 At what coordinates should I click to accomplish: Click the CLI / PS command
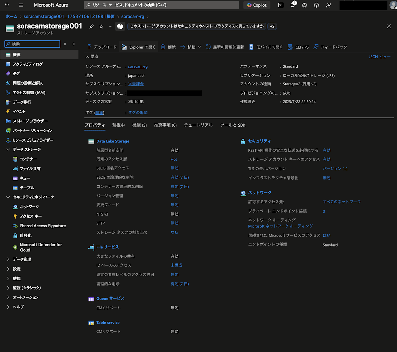click(298, 47)
